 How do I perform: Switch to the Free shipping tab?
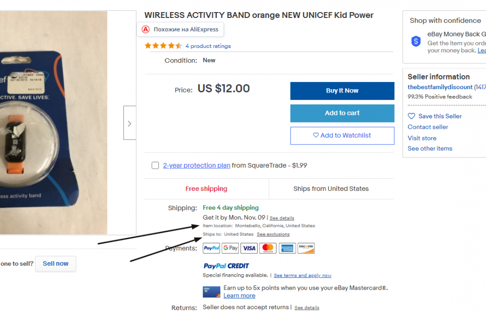tap(206, 189)
